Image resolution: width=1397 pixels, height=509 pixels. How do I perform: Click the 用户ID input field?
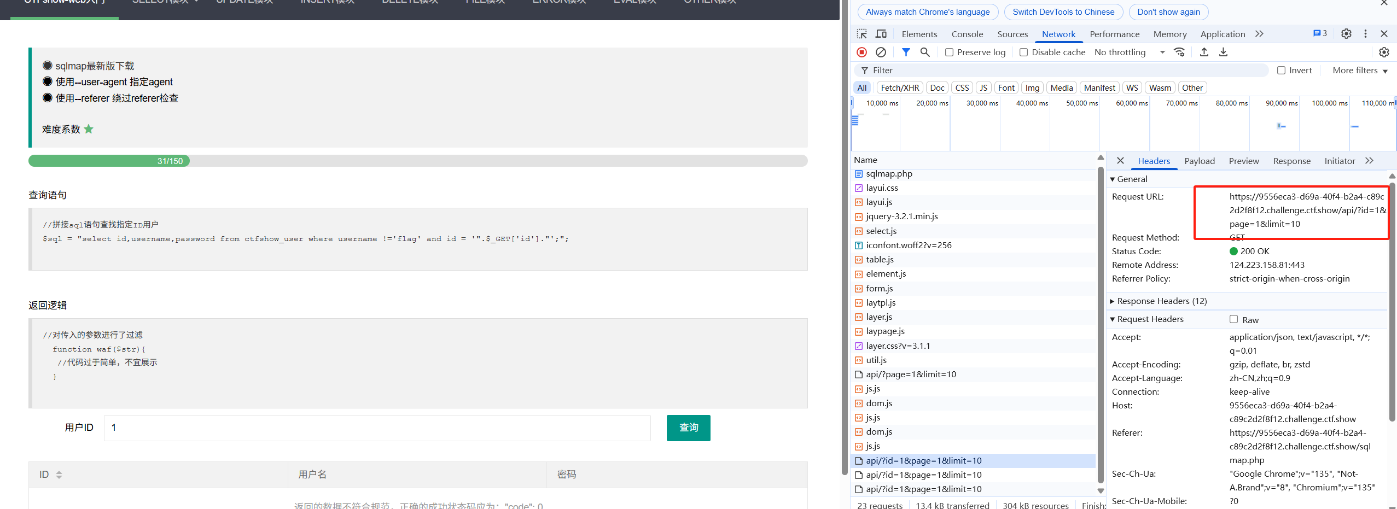coord(377,428)
